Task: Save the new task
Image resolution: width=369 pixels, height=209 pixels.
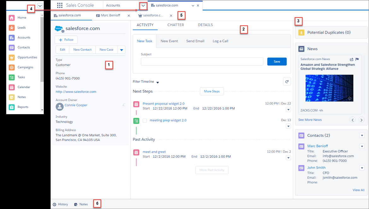Action: [277, 61]
